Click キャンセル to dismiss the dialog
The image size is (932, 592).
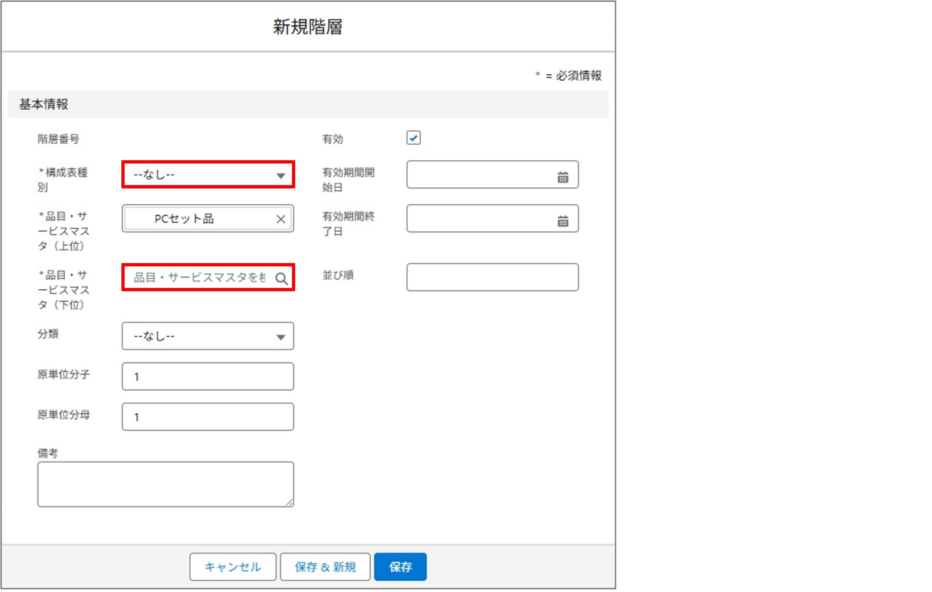tap(233, 567)
